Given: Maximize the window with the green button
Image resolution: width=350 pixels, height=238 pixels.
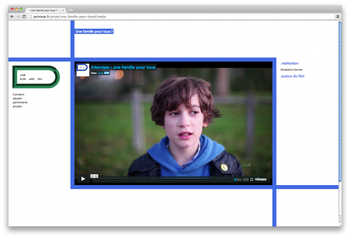Looking at the screenshot, I should 21,9.
